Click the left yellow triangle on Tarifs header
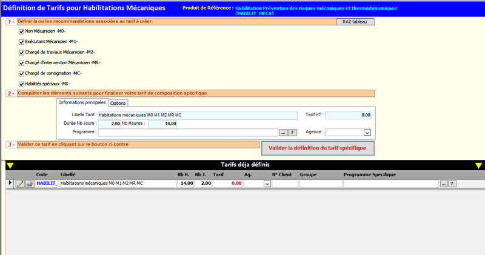The image size is (485, 255). (x=9, y=165)
